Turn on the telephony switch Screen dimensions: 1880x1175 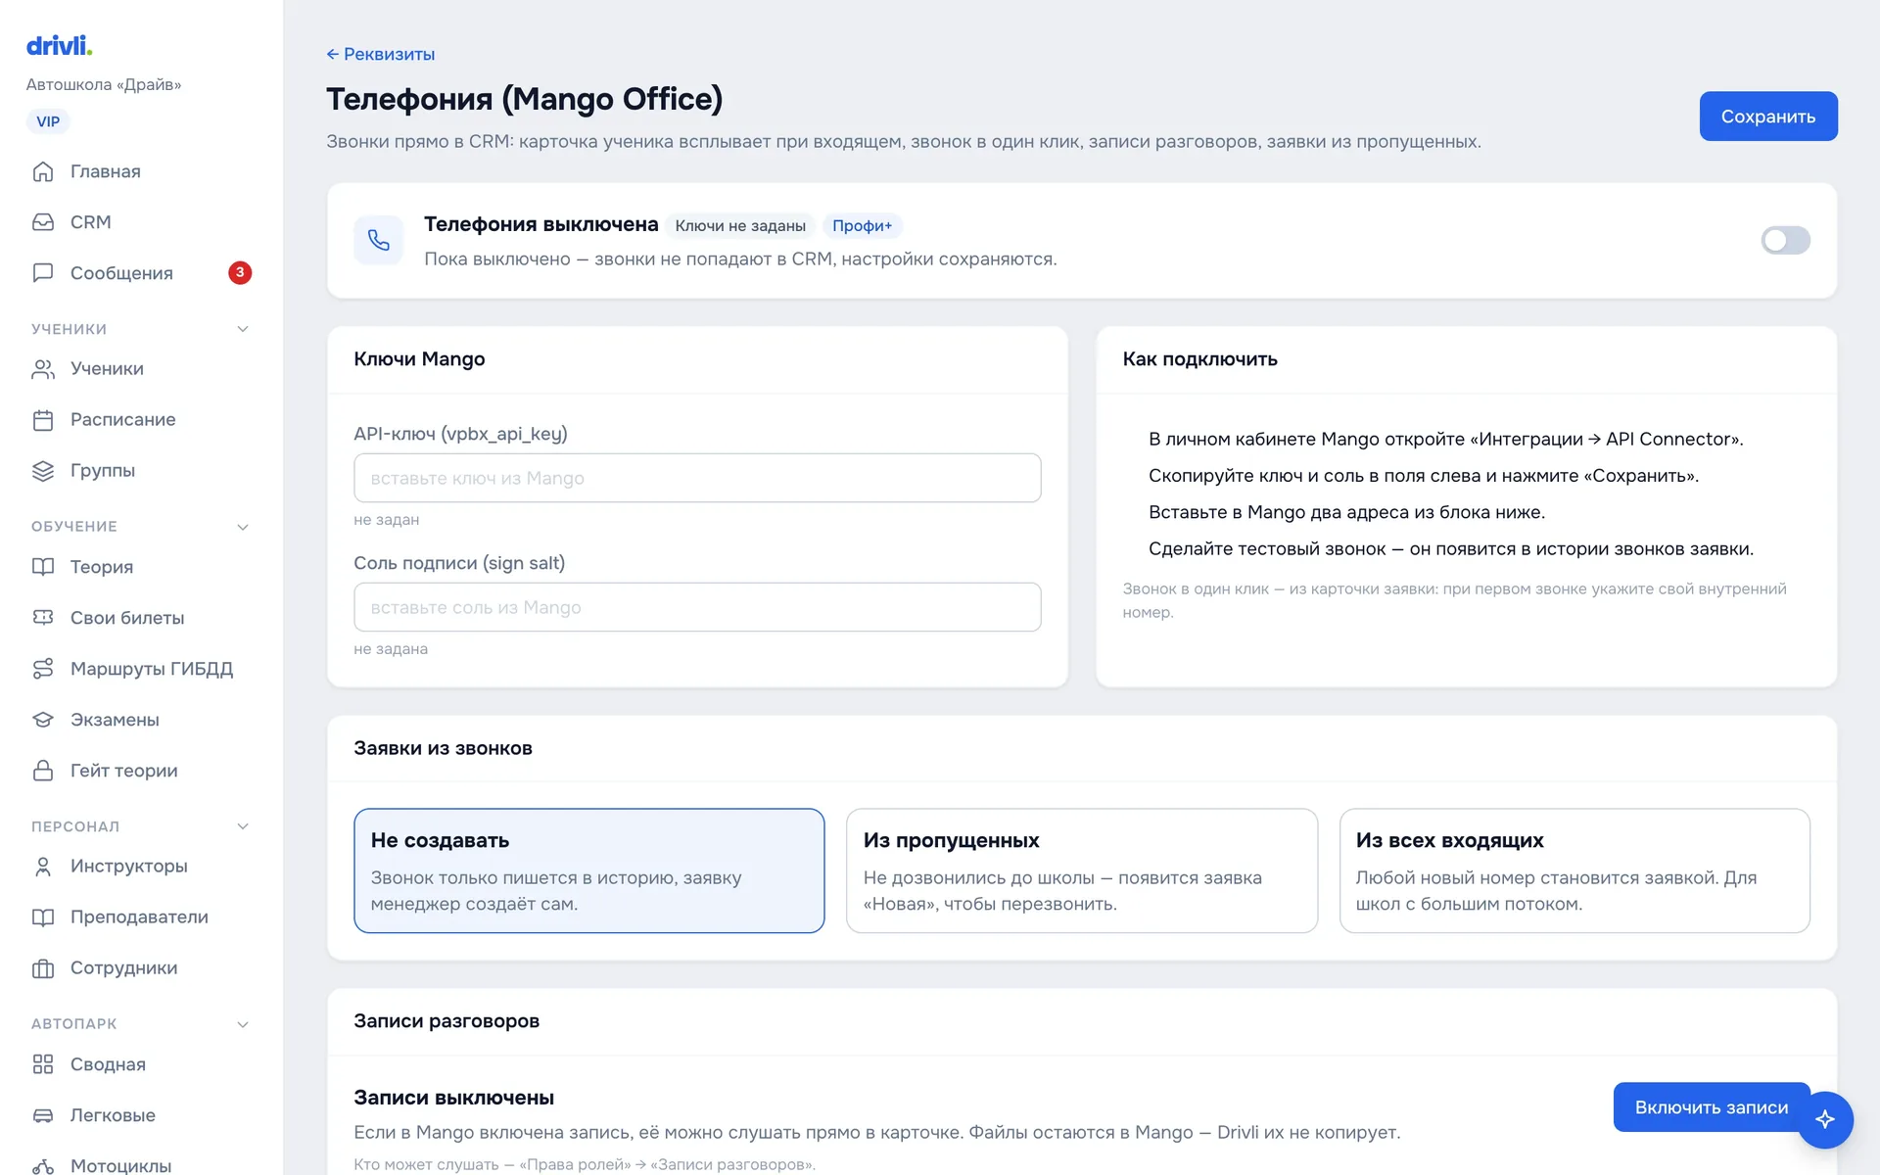tap(1785, 240)
